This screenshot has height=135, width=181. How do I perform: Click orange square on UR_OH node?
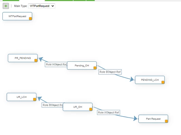[91, 109]
